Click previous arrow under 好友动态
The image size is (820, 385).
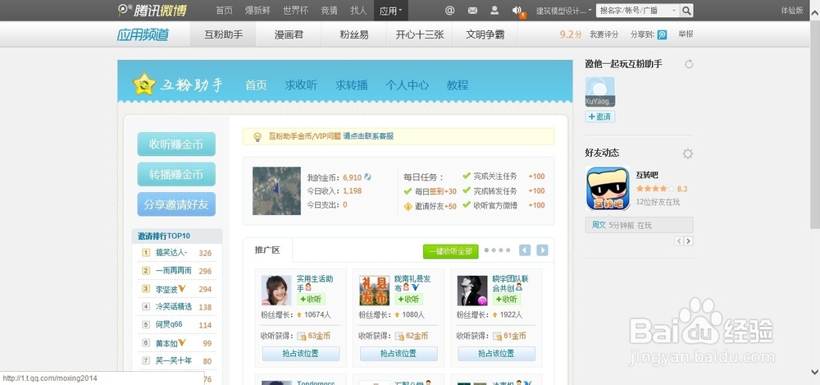coord(679,241)
